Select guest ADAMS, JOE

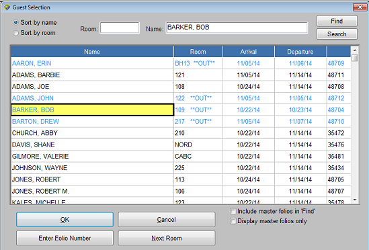[92, 87]
